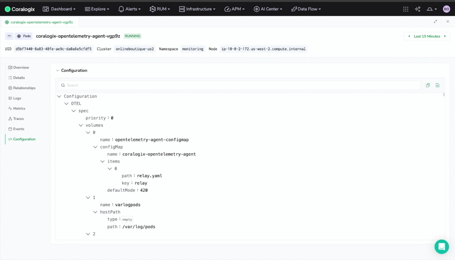This screenshot has width=455, height=260.
Task: Open the AI Center menu
Action: click(x=268, y=9)
